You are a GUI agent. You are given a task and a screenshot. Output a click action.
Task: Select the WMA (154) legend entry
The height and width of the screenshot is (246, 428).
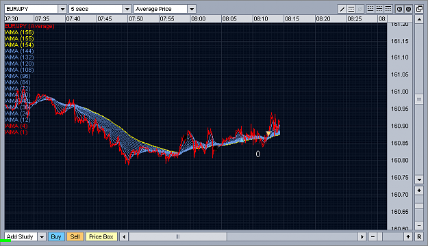point(19,45)
